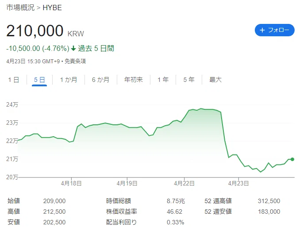307x231 pixels.
Task: Click the 時価総額 label
Action: [119, 201]
